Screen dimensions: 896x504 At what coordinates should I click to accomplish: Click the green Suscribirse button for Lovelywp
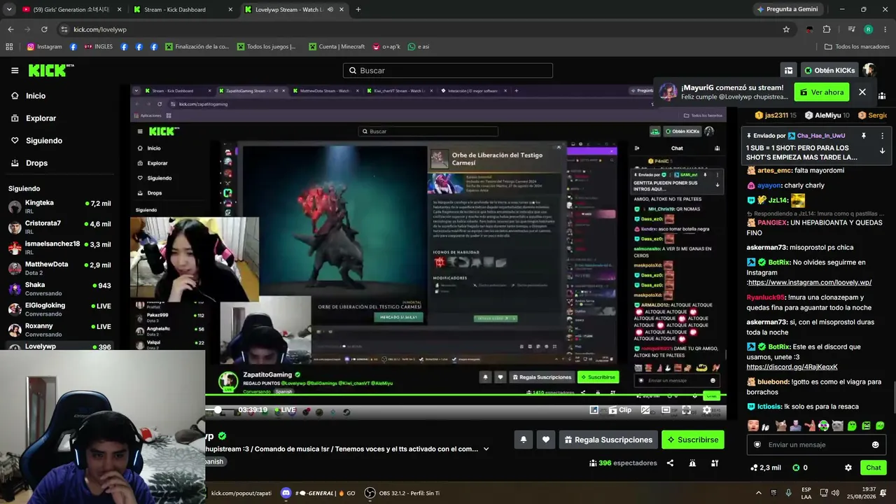pyautogui.click(x=693, y=440)
